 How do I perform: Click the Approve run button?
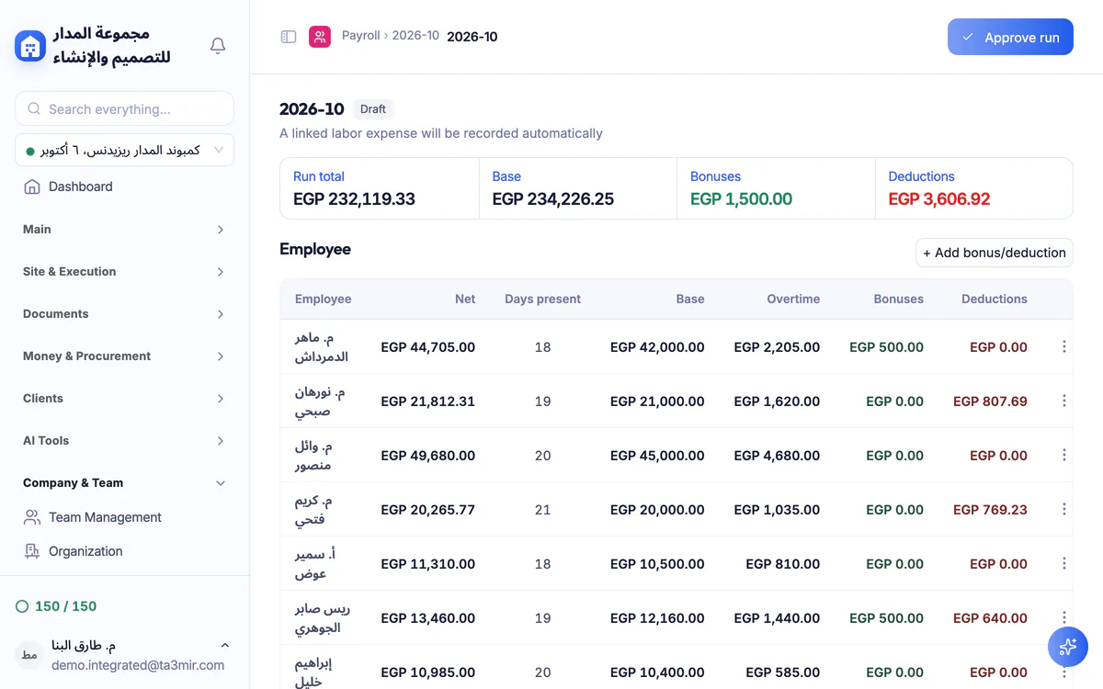click(x=1010, y=38)
